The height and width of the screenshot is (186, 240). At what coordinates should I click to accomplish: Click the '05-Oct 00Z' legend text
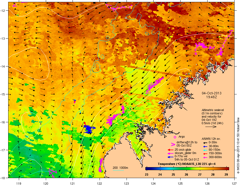[184, 146]
